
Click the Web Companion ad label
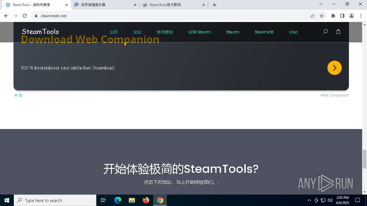(335, 95)
